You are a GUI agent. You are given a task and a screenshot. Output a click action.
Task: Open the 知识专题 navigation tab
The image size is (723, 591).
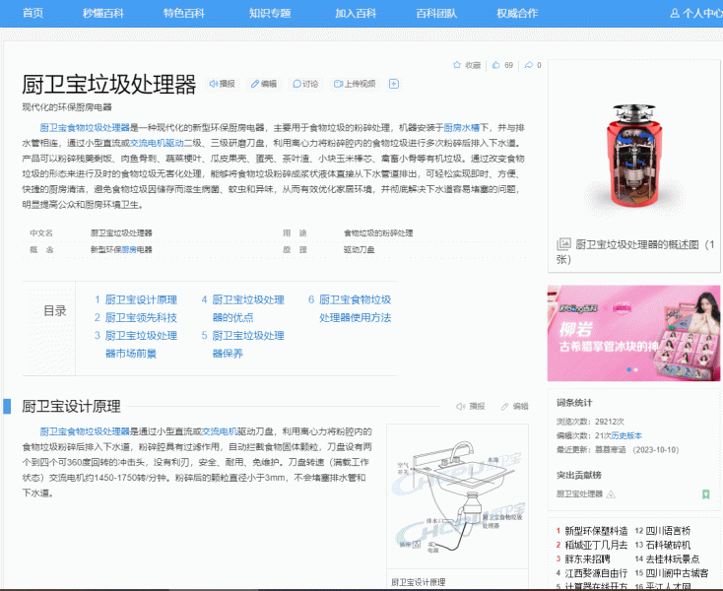click(270, 13)
